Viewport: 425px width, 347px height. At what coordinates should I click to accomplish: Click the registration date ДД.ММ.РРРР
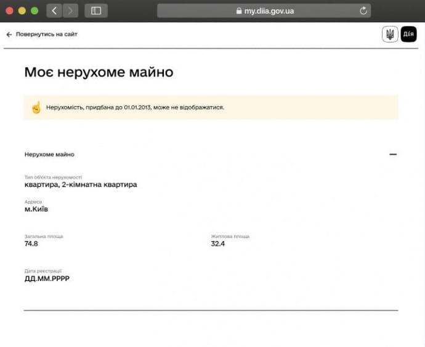(47, 279)
